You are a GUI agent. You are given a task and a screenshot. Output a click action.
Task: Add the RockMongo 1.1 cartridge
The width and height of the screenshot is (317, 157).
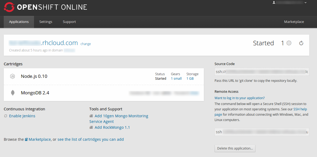pyautogui.click(x=112, y=127)
